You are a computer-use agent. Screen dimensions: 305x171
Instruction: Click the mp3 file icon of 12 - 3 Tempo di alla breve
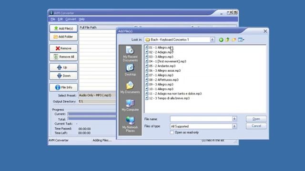[147, 98]
